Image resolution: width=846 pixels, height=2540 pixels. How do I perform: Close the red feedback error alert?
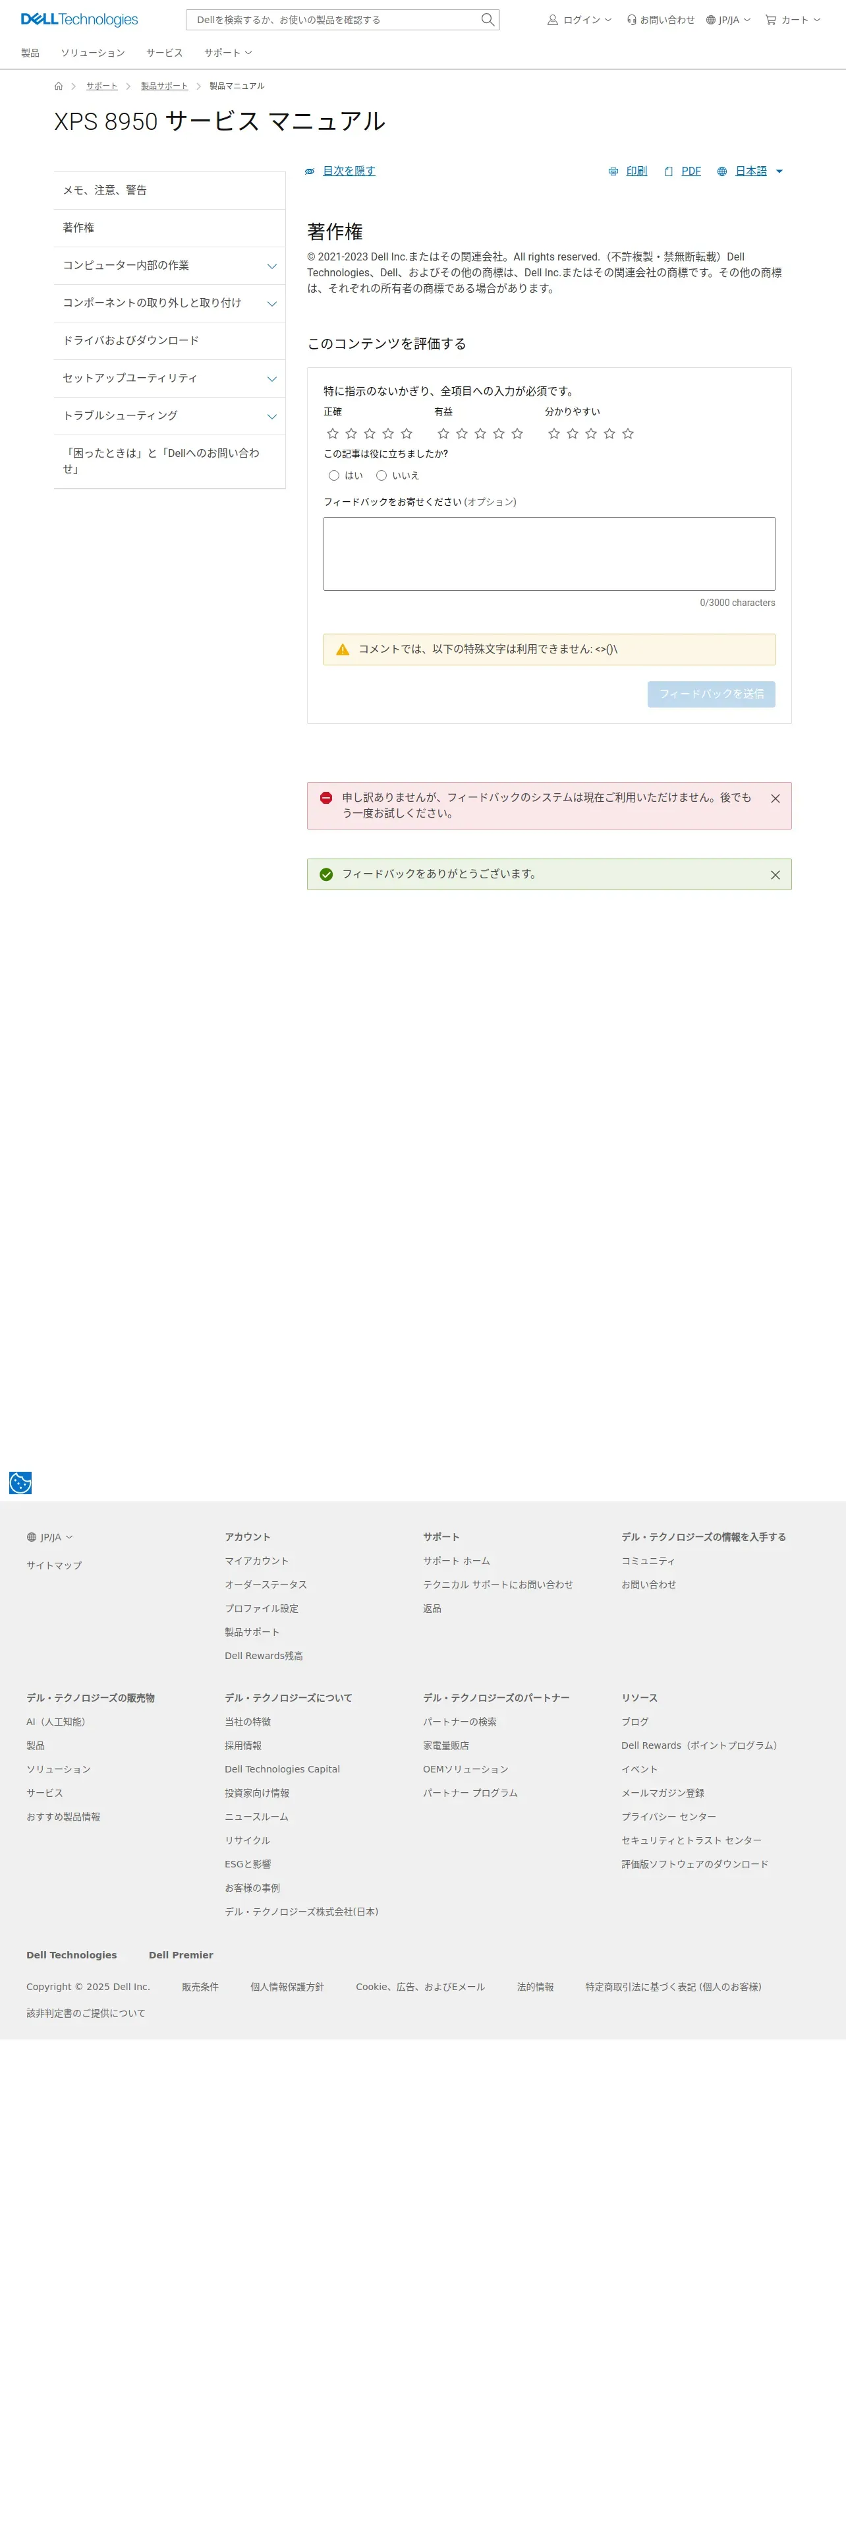[x=775, y=799]
